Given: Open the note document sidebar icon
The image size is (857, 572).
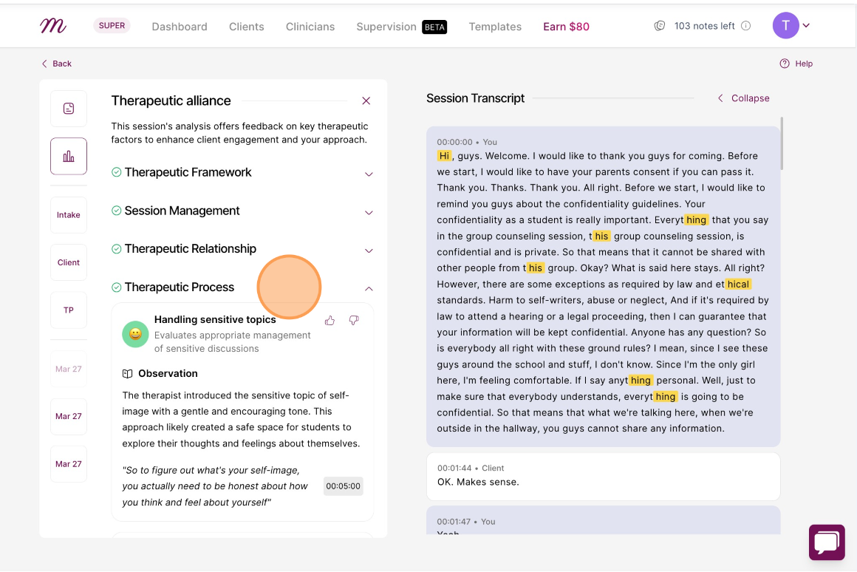Looking at the screenshot, I should (68, 109).
